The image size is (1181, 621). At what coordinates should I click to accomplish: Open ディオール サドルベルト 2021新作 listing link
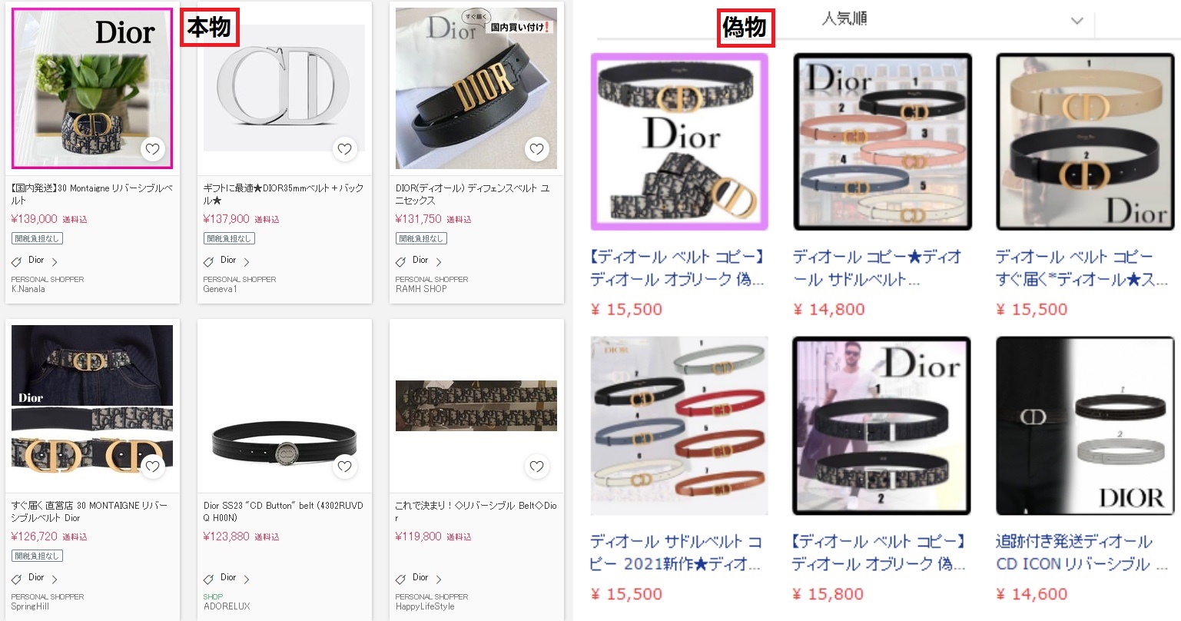tap(675, 553)
